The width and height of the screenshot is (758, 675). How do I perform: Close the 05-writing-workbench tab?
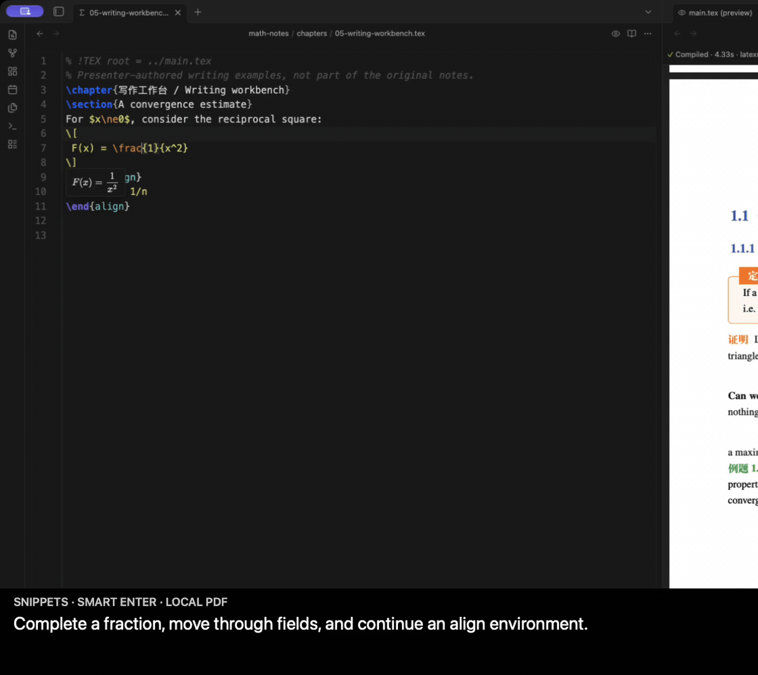(178, 12)
